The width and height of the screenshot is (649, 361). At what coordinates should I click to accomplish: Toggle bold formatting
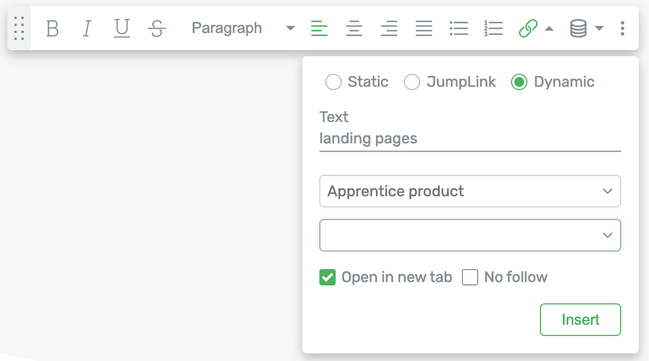tap(52, 28)
